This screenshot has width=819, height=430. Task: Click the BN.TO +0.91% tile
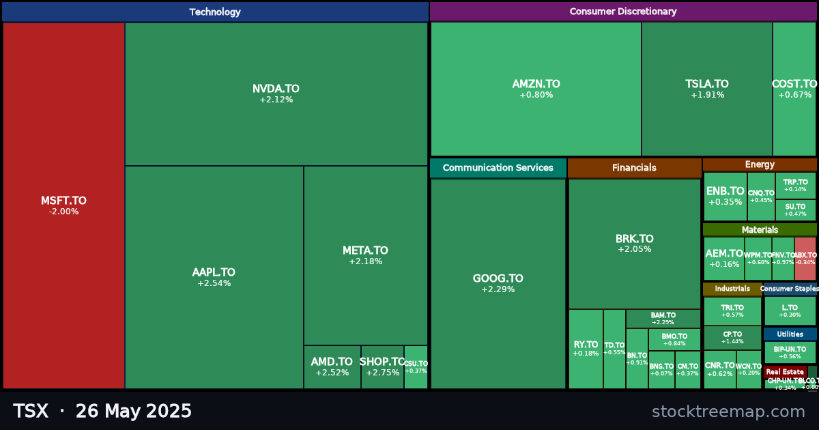coord(637,359)
